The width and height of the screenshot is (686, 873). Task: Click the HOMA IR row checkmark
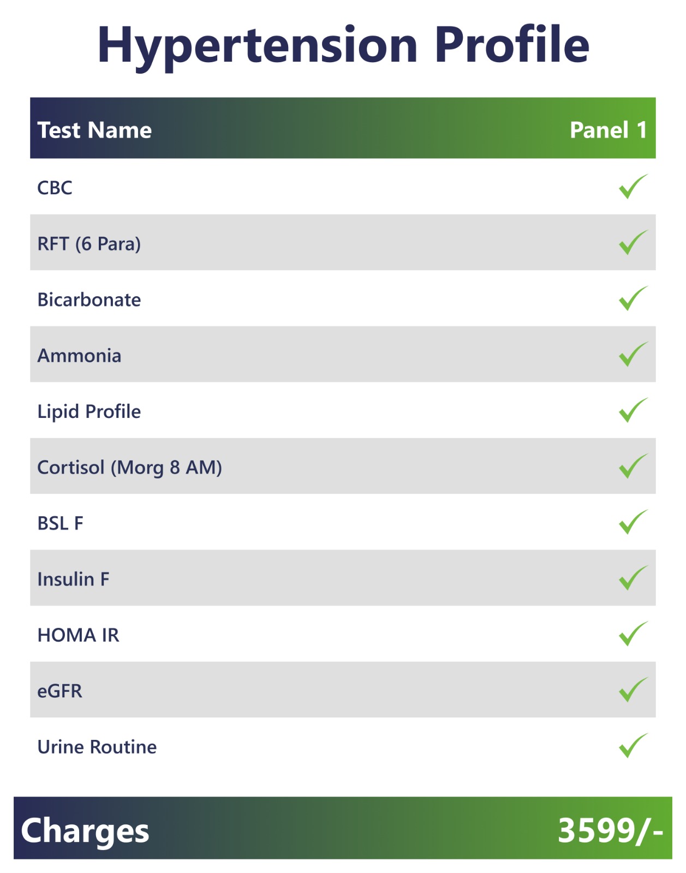coord(633,634)
